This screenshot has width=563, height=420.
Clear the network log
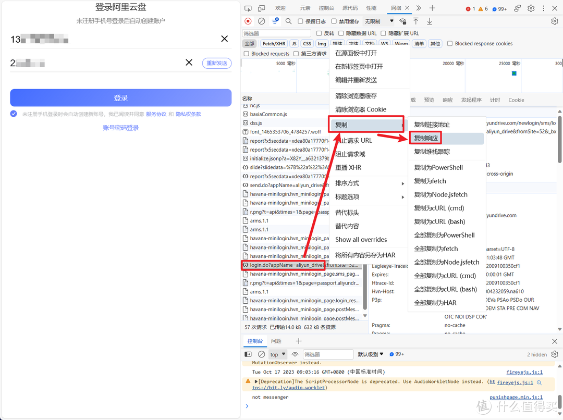coord(261,21)
